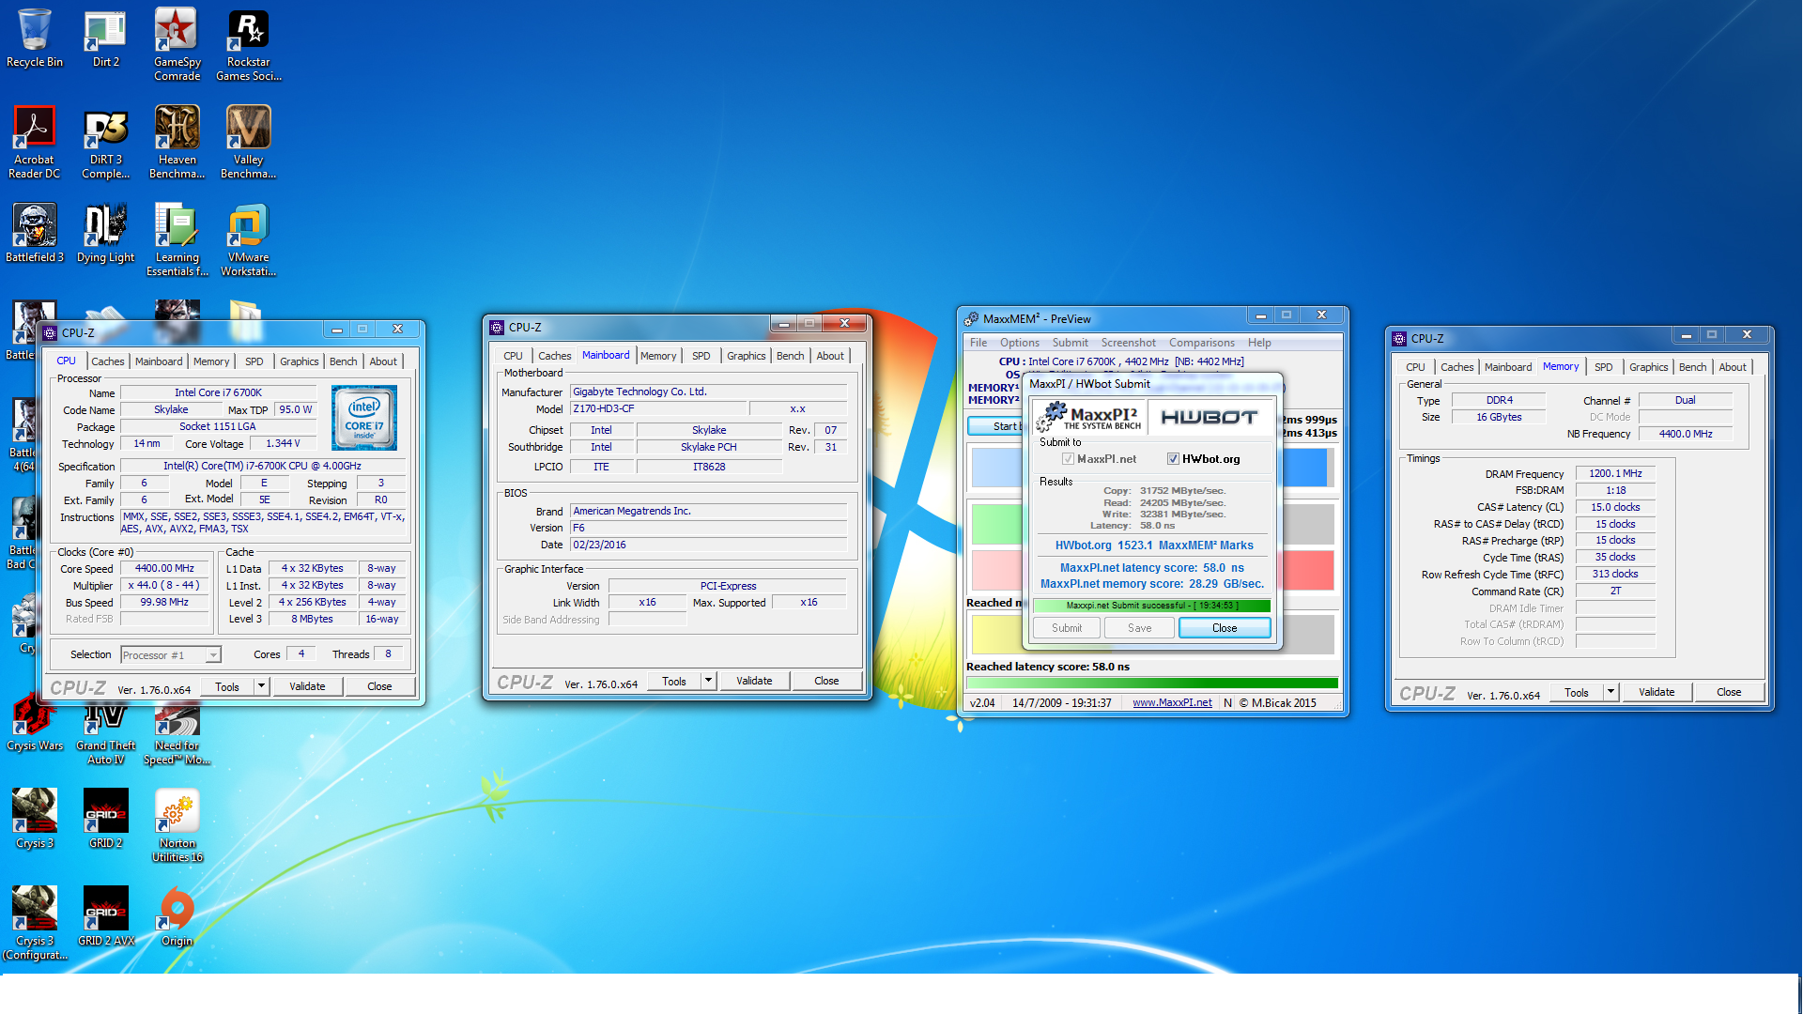Switch to Caches tab in left CPU-Z window

tap(107, 361)
